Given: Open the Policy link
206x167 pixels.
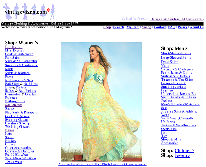Looking at the screenshot, I should 182,27.
